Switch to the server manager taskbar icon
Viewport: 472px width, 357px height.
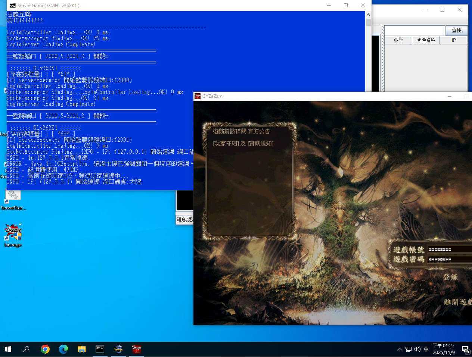click(x=118, y=349)
